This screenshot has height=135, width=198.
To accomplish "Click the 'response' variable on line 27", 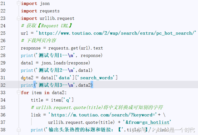I will pos(31,48).
